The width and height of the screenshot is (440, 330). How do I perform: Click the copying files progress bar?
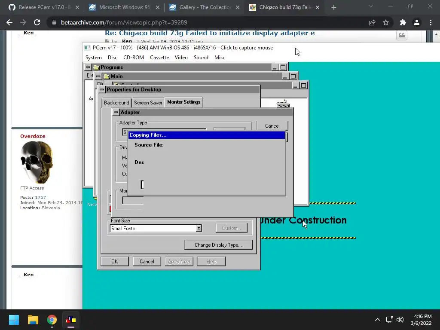(142, 185)
